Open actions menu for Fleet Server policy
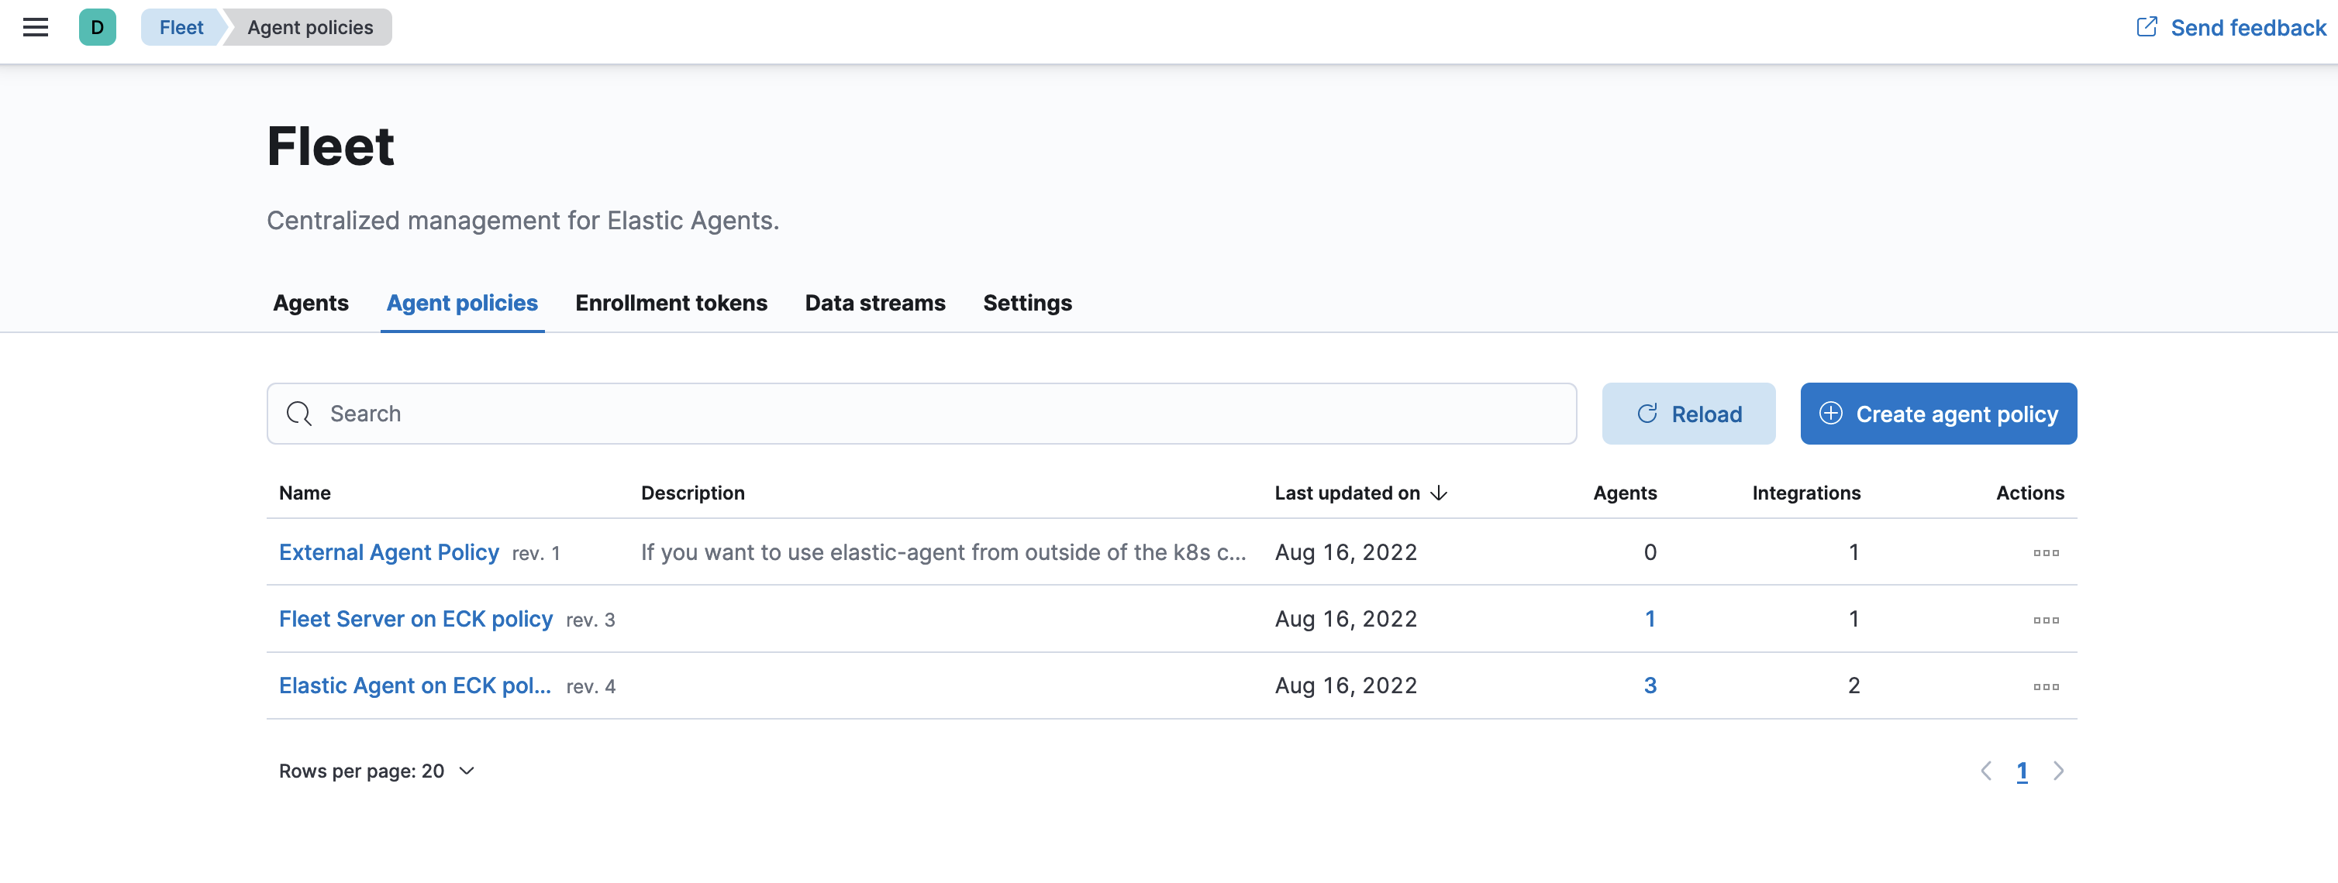 point(2045,620)
